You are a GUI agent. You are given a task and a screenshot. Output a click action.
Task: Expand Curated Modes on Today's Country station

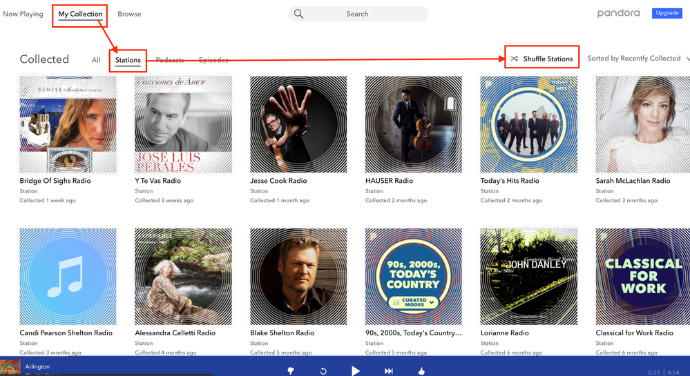point(413,301)
